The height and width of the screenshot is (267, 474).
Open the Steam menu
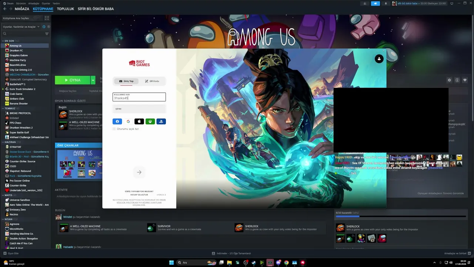[8, 3]
